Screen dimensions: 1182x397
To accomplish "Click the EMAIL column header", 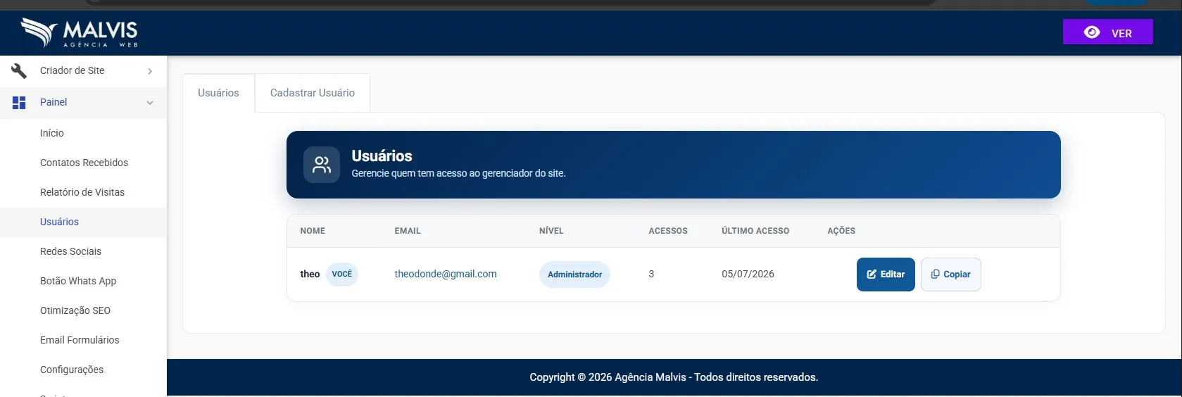I will [x=408, y=231].
